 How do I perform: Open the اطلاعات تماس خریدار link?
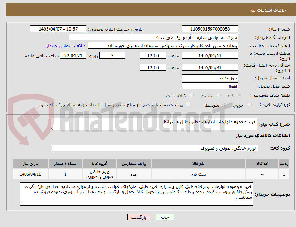point(66,46)
